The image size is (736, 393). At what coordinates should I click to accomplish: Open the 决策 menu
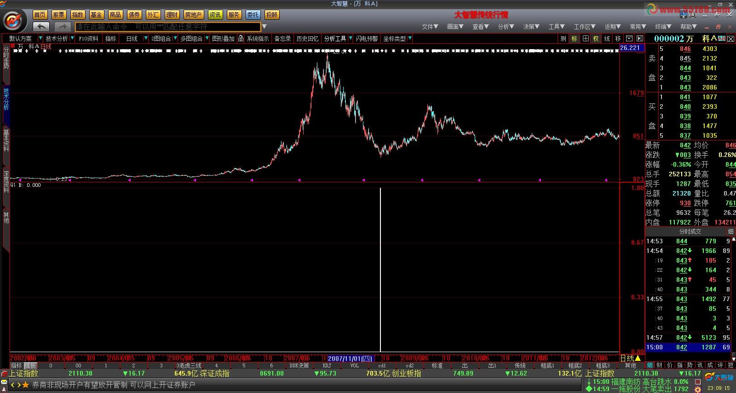coord(531,27)
